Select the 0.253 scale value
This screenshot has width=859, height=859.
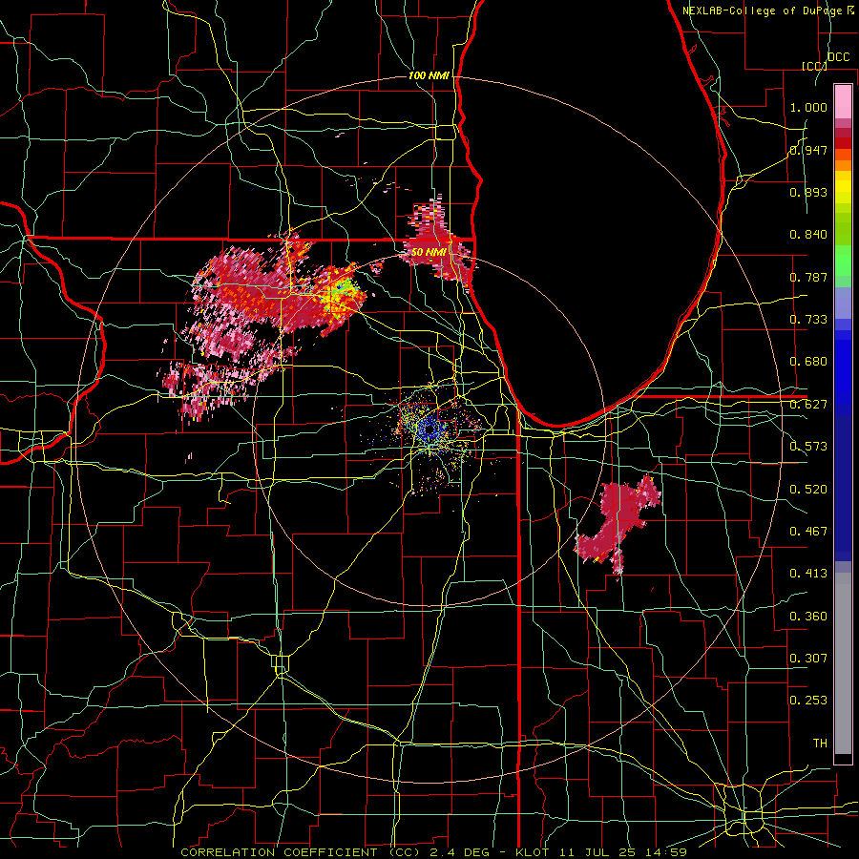pyautogui.click(x=808, y=701)
